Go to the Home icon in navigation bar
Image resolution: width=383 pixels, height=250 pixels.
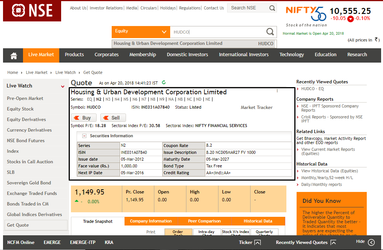click(14, 56)
